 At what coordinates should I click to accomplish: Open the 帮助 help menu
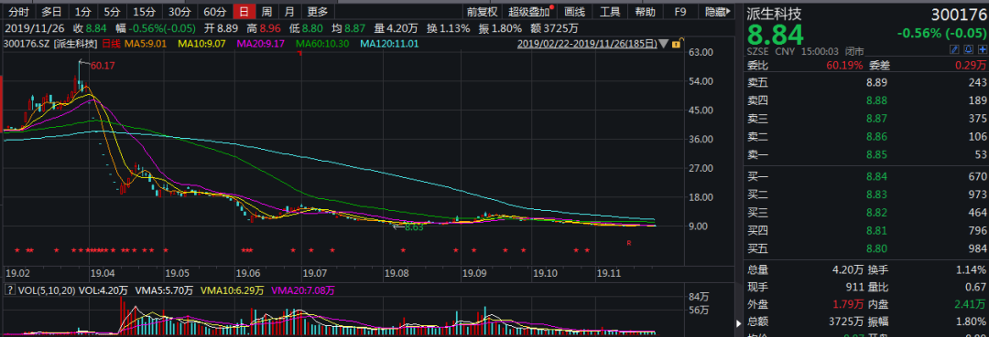(646, 11)
